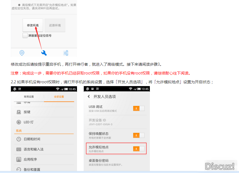Click the icon beside LED 灯
239x173 pixels.
pyautogui.click(x=19, y=122)
